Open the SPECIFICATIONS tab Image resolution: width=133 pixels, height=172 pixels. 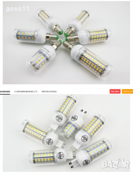(x=49, y=91)
